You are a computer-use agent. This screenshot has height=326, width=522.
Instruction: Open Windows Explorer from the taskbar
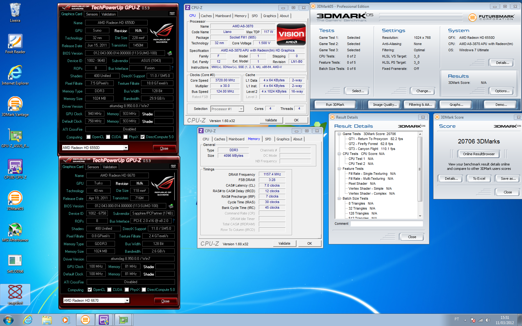coord(47,320)
